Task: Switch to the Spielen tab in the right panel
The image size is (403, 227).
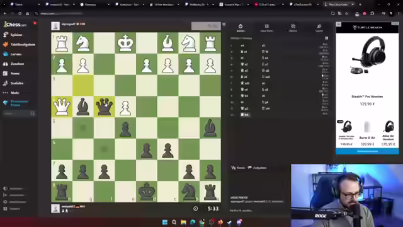Action: 241,28
